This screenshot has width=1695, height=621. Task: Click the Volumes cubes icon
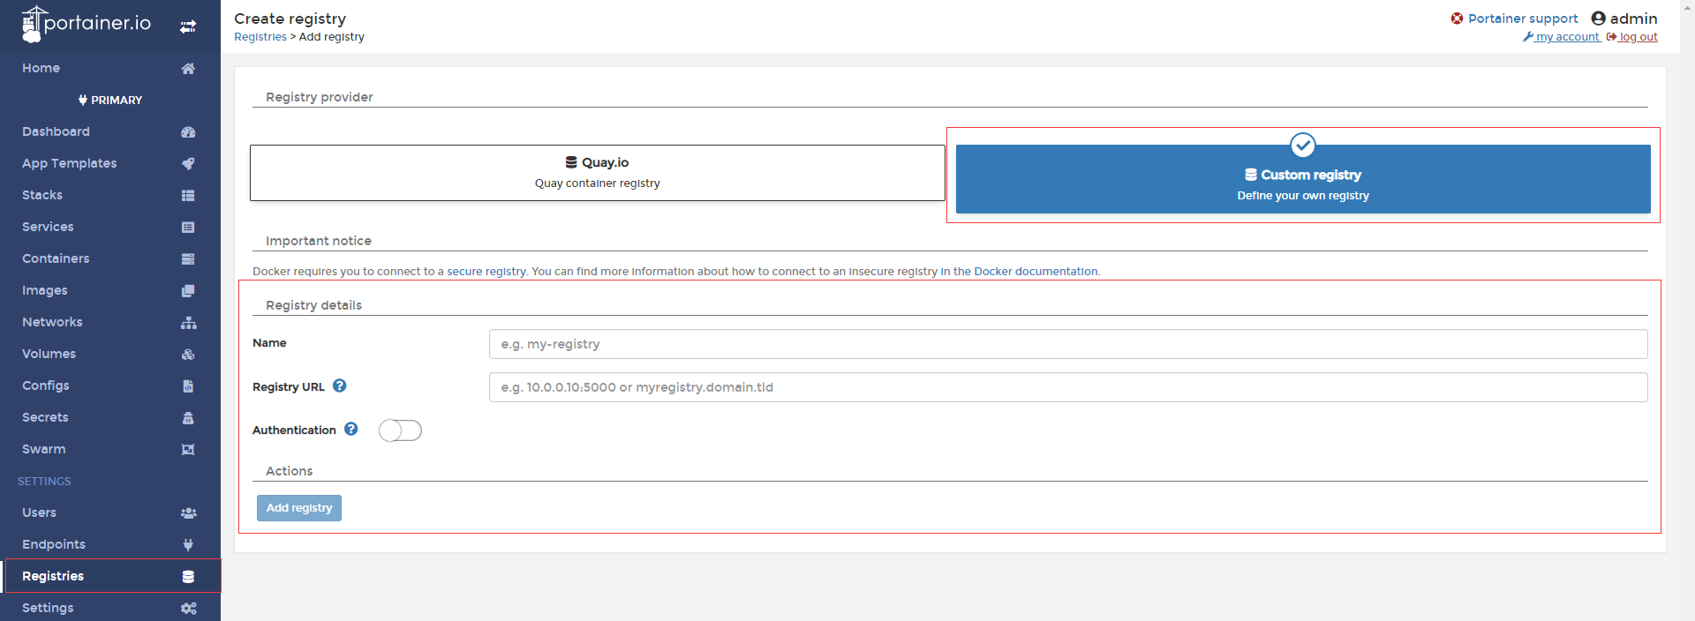(188, 354)
